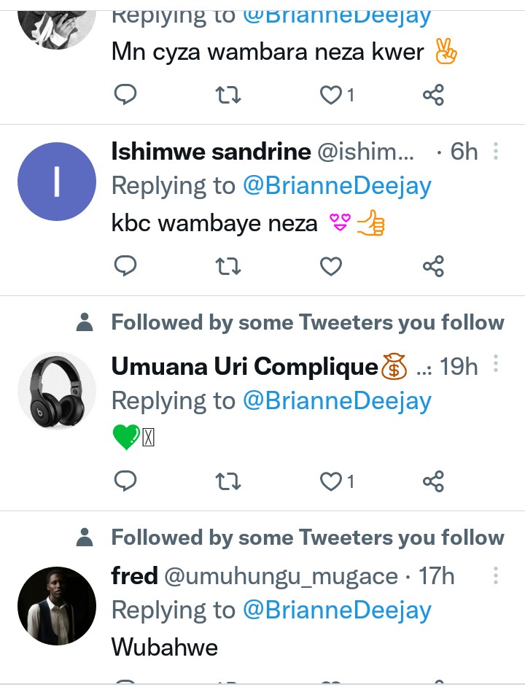This screenshot has height=687, width=525.
Task: Open Ishimwe sandrine's purple "I" avatar
Action: [57, 182]
